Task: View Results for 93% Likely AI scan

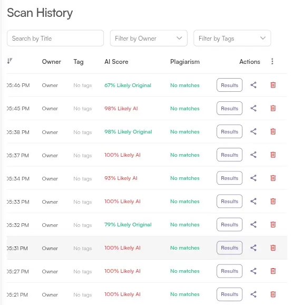Action: point(229,178)
